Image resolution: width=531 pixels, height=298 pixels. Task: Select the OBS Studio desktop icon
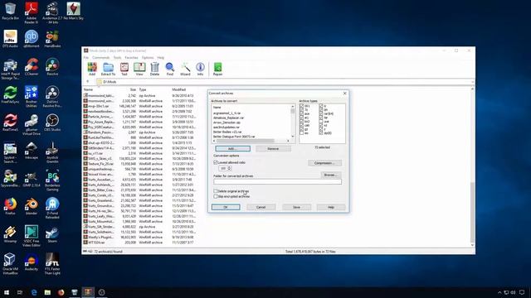pos(52,123)
